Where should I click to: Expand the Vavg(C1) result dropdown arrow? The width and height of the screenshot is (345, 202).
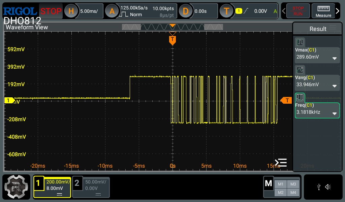[335, 86]
